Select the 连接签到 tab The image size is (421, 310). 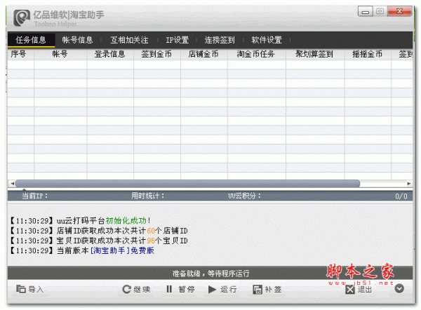click(x=220, y=40)
